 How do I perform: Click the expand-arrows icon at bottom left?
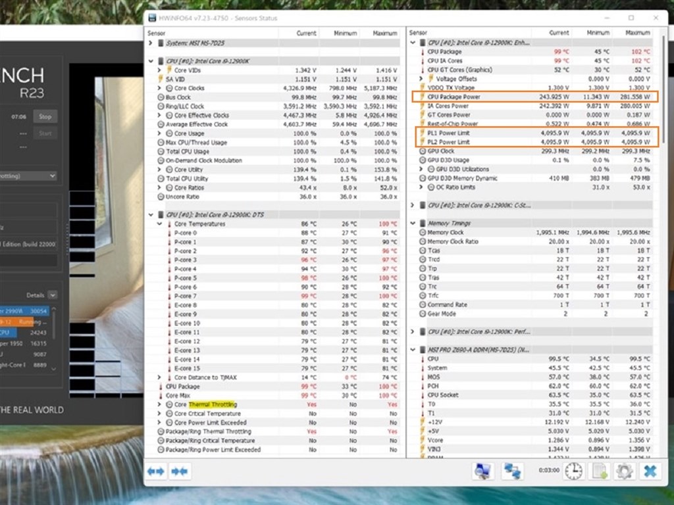pyautogui.click(x=155, y=471)
